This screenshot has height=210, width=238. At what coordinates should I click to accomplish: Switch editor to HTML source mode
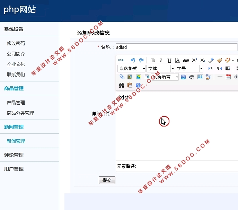(x=121, y=60)
